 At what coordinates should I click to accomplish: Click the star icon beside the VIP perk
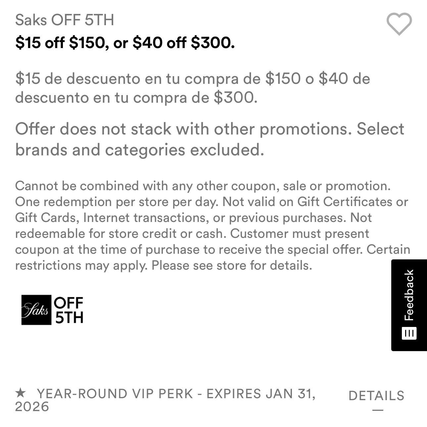[21, 393]
